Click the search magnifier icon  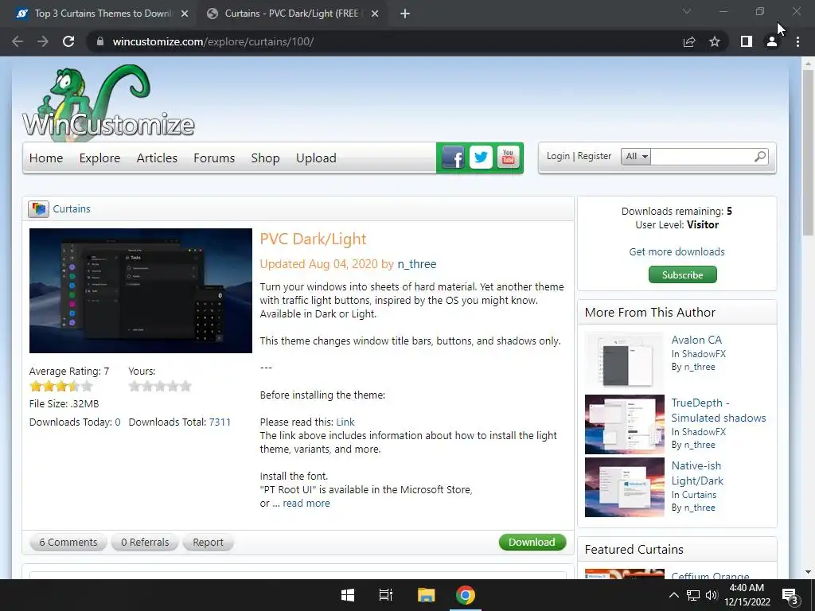[760, 156]
